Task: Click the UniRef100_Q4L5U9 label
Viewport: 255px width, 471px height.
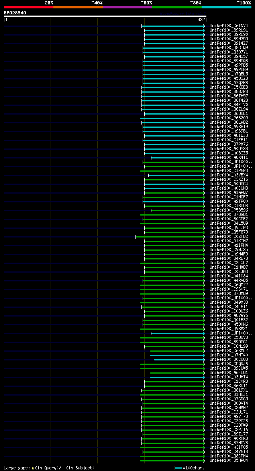Action: (x=229, y=224)
